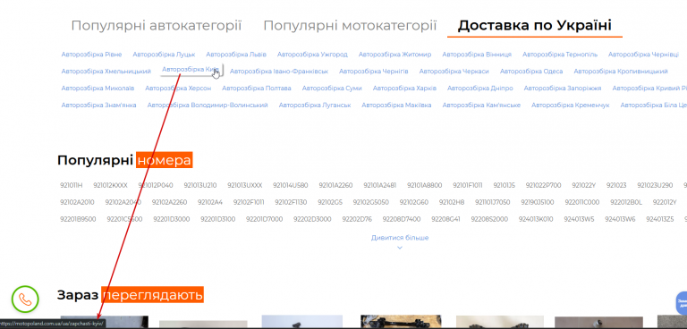Open part number 921023U290

pos(655,185)
